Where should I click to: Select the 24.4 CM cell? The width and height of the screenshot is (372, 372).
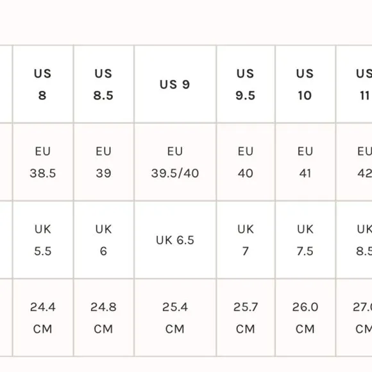43,317
